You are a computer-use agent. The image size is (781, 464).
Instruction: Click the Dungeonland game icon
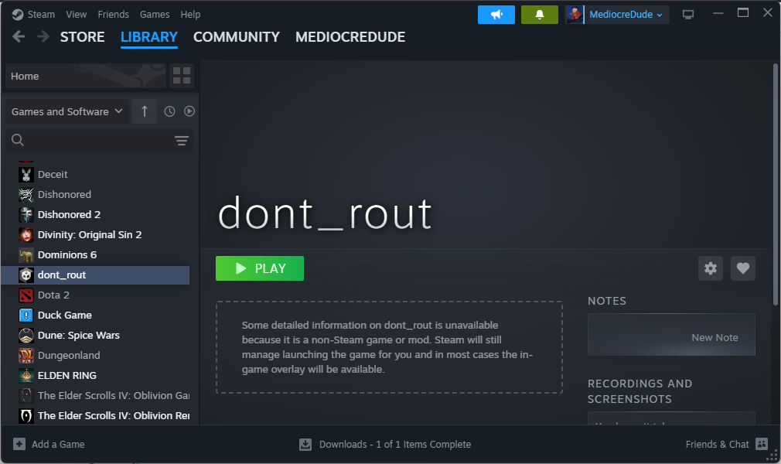click(x=26, y=356)
